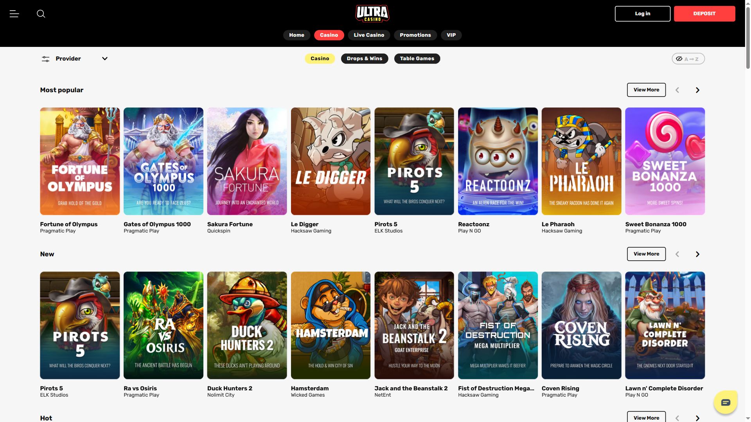Open Sweet Bonanza 1000 thumbnail
This screenshot has height=422, width=751.
(665, 161)
